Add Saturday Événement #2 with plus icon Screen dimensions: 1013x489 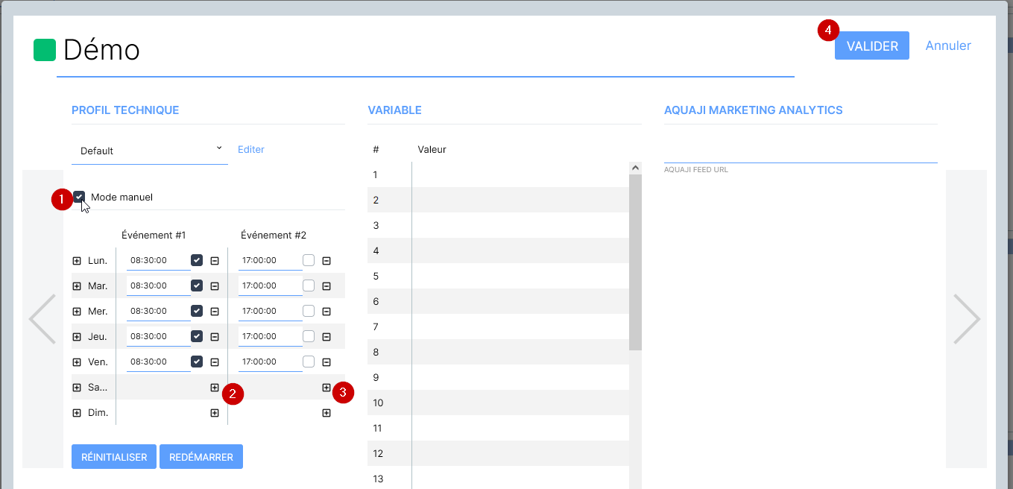coord(326,388)
